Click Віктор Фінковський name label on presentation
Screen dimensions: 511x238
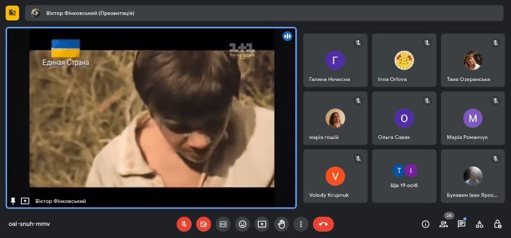click(61, 201)
